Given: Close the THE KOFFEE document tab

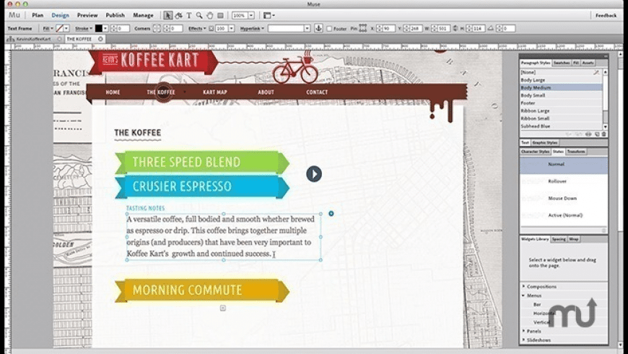Looking at the screenshot, I should [x=100, y=39].
